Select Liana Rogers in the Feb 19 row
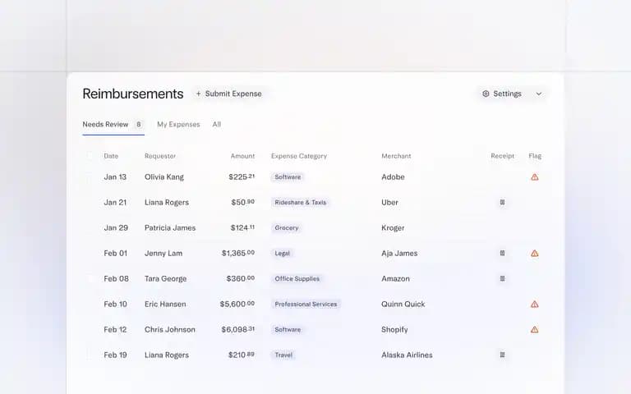 pyautogui.click(x=167, y=355)
